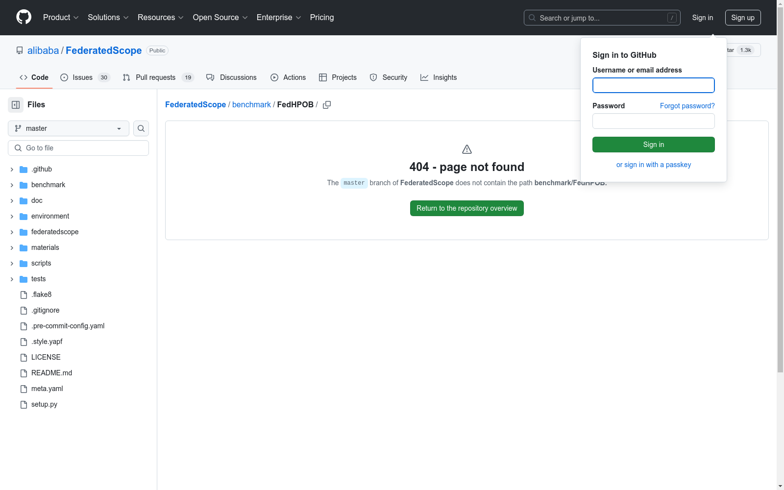Expand the tests folder chevron
784x490 pixels.
(12, 279)
